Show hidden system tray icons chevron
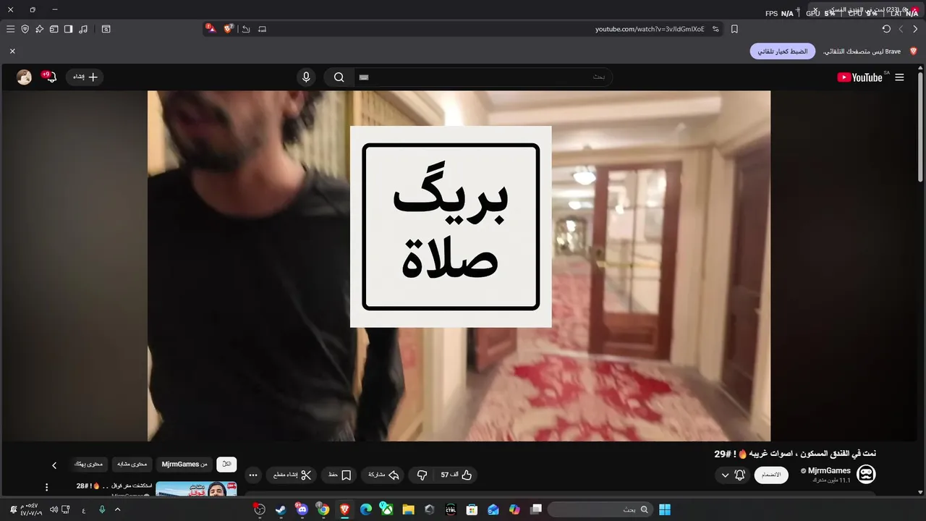926x521 pixels. tap(118, 509)
